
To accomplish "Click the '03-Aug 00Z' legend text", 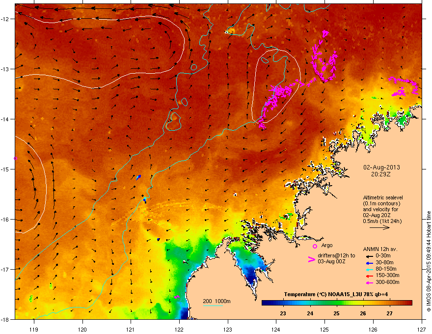I will tap(331, 261).
